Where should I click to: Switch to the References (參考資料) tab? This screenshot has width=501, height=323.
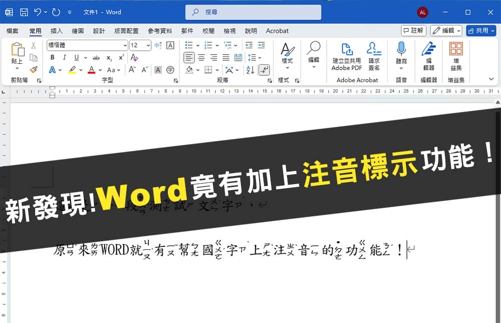coord(160,31)
